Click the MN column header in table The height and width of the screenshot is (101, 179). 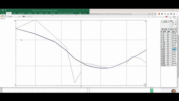170,31
